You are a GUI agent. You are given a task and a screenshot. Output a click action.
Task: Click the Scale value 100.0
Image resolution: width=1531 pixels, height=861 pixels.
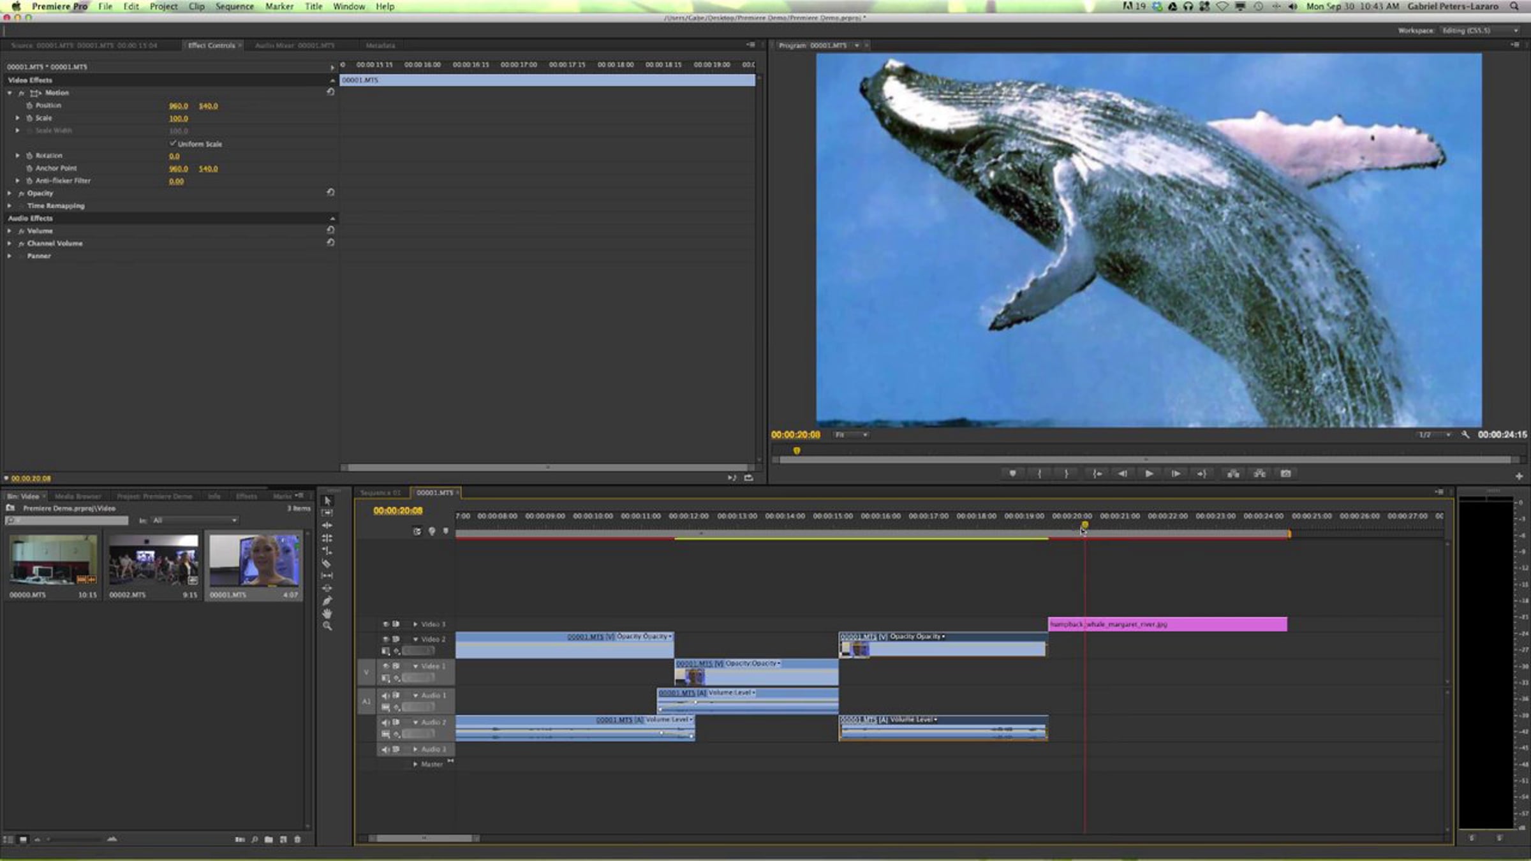178,119
